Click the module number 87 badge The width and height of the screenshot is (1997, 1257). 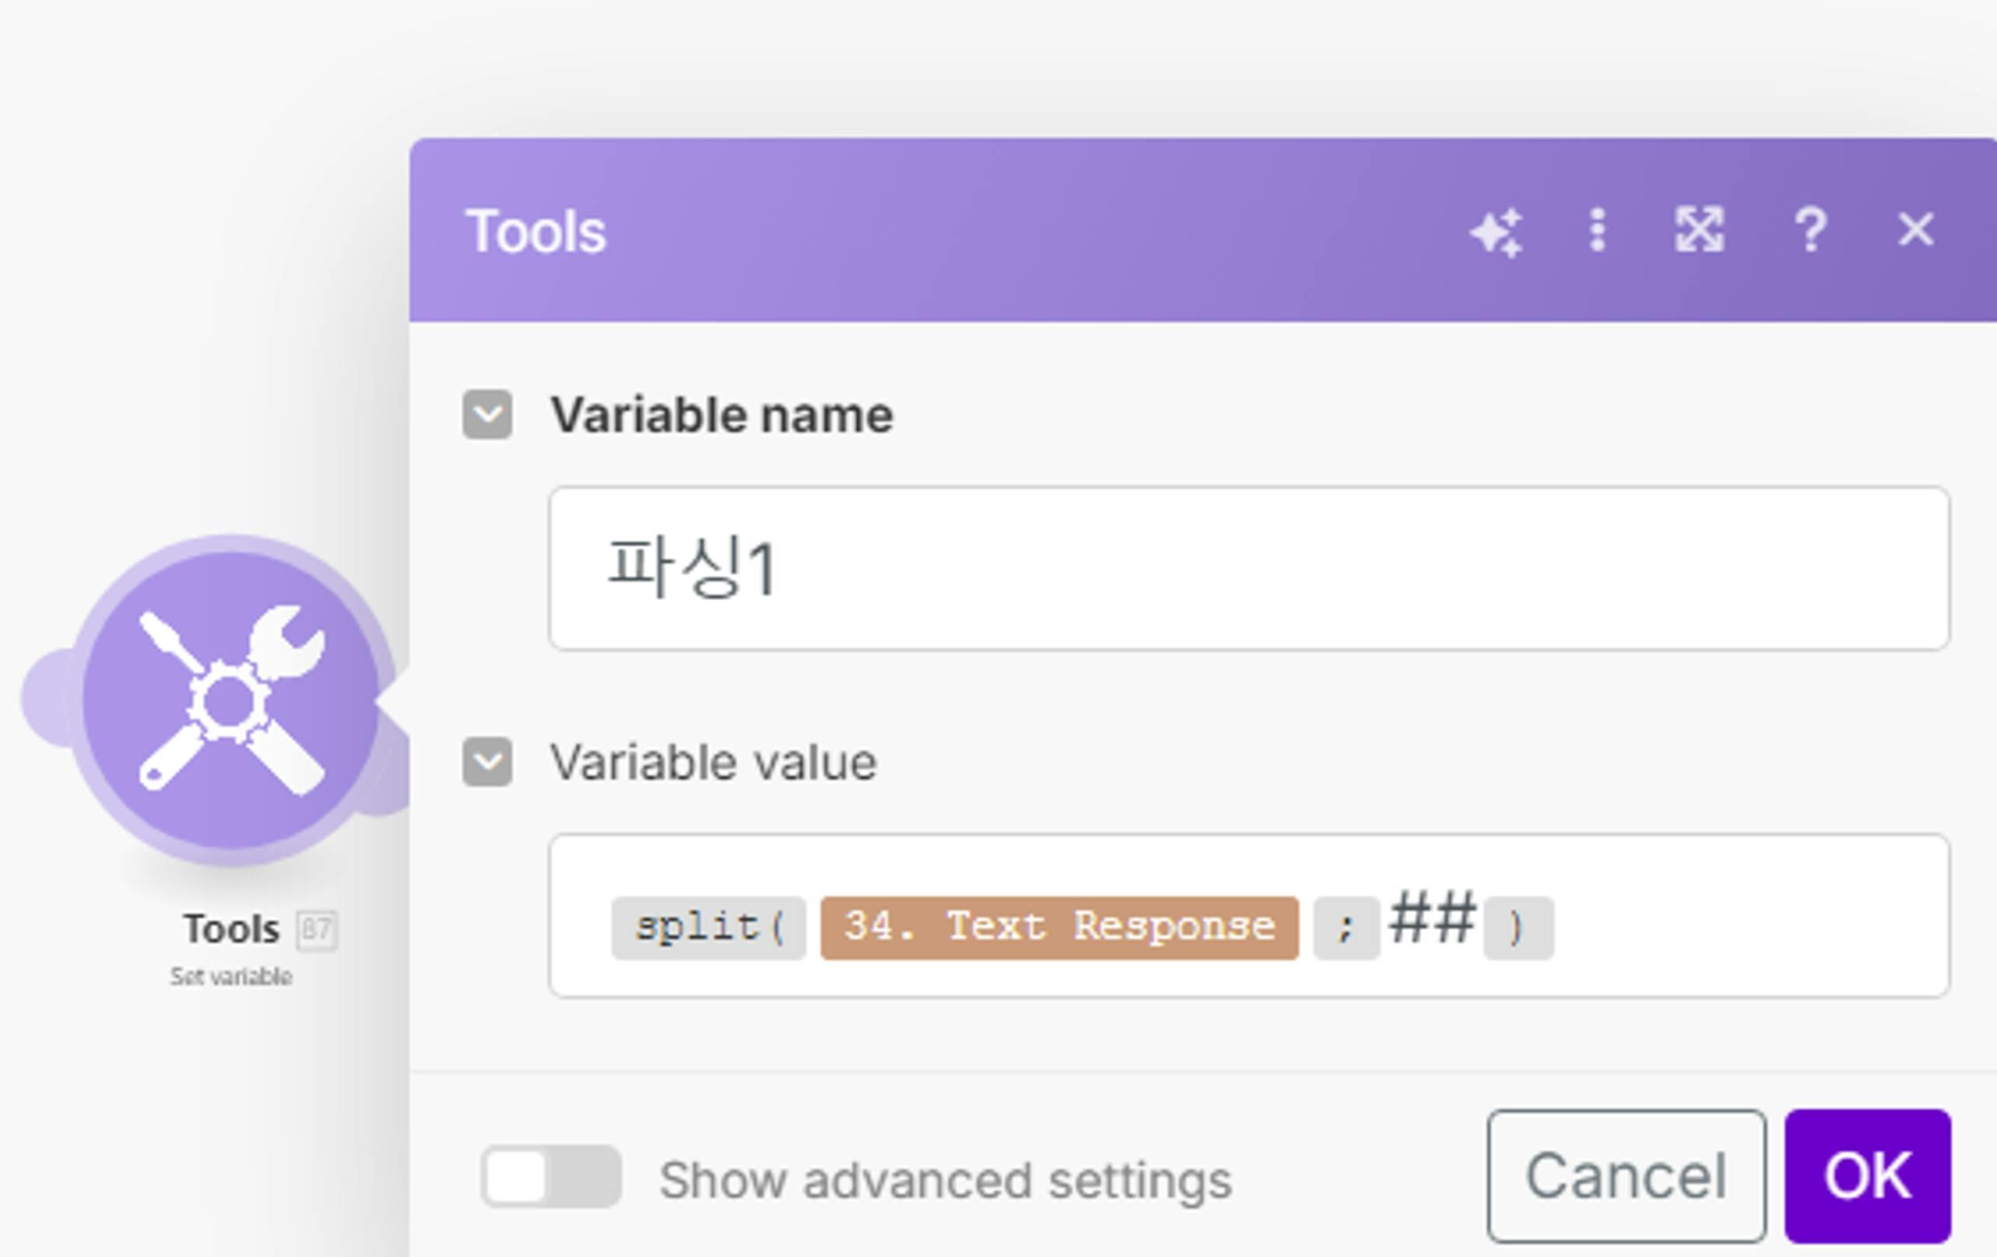point(317,930)
